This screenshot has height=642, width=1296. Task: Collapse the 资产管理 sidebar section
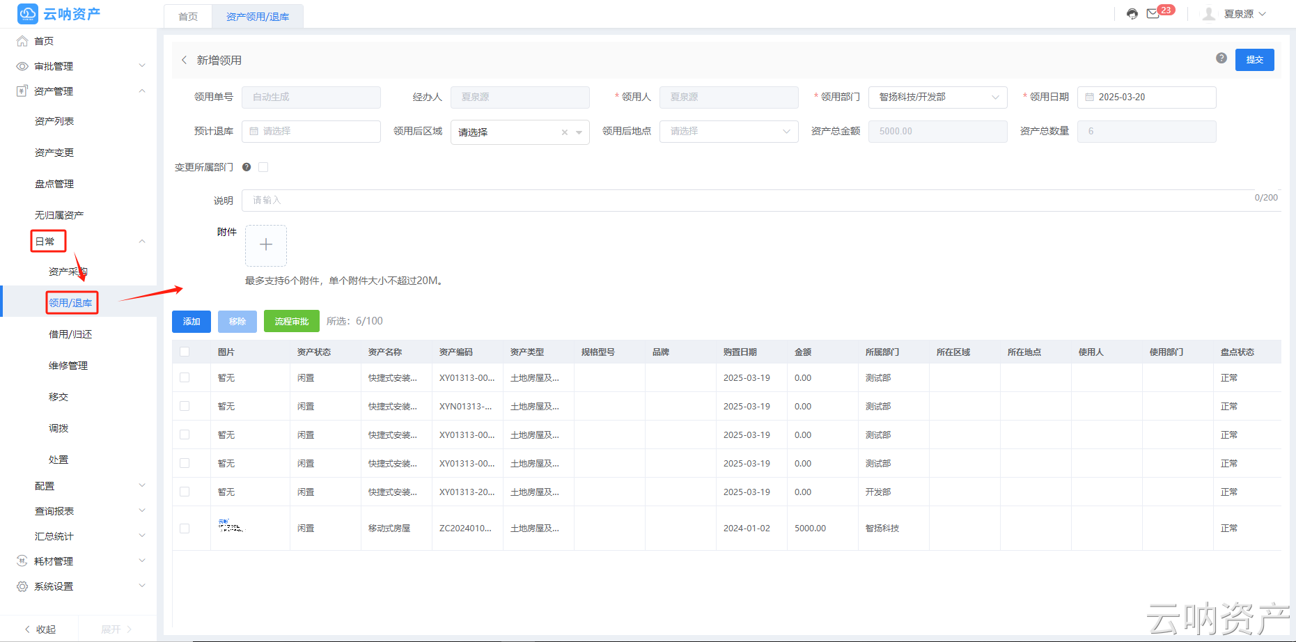[x=142, y=91]
